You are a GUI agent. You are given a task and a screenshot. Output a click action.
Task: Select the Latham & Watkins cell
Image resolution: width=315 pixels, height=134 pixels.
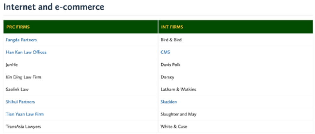point(236,90)
